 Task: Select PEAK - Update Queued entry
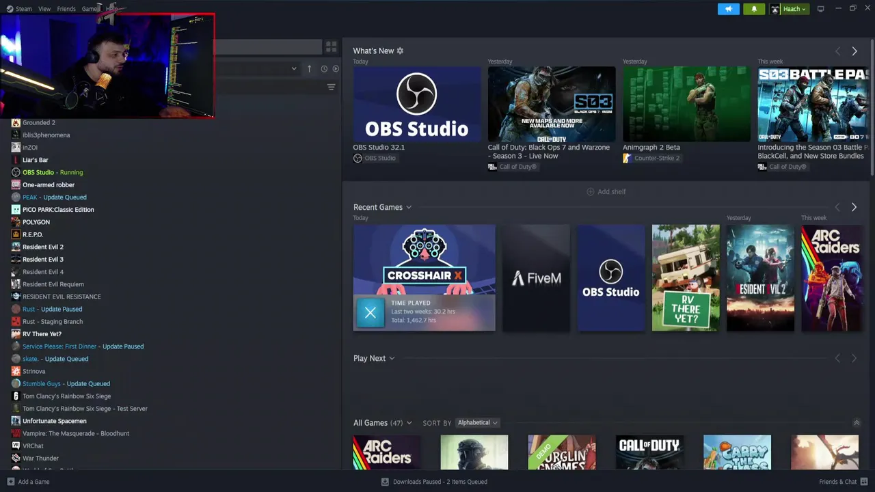(54, 197)
